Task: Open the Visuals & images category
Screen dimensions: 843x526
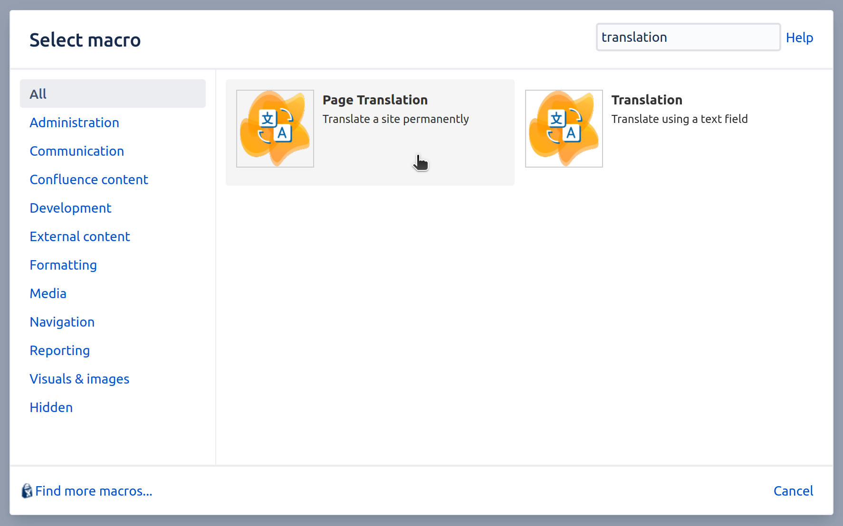Action: coord(79,379)
